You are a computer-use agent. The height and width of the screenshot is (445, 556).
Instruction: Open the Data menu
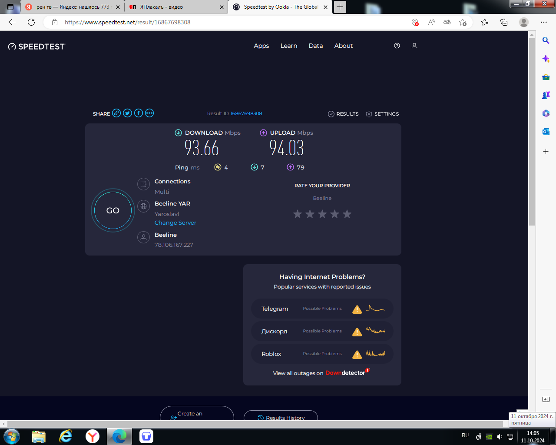coord(316,46)
